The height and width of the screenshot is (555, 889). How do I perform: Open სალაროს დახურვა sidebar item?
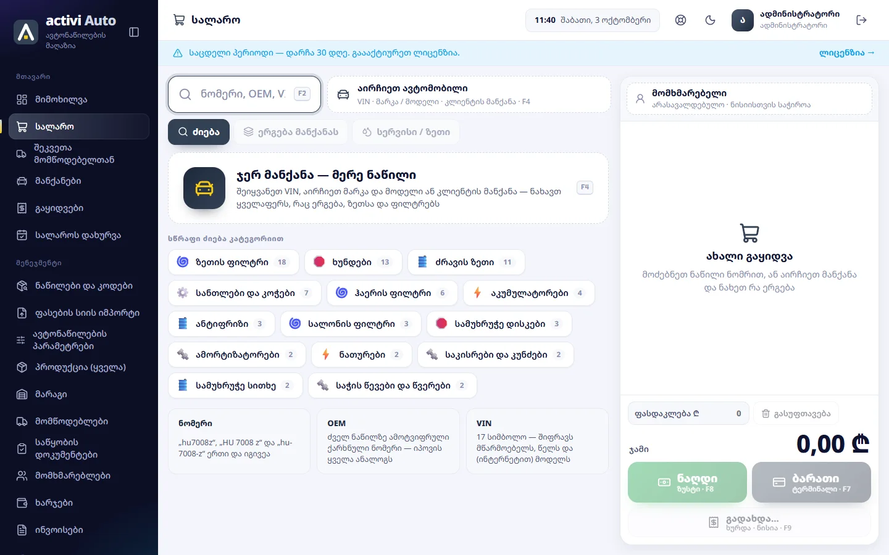pyautogui.click(x=79, y=235)
